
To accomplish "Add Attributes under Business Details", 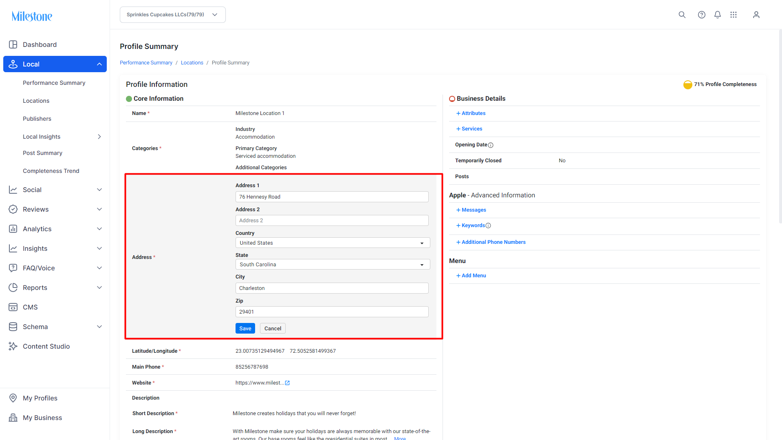I will click(471, 113).
